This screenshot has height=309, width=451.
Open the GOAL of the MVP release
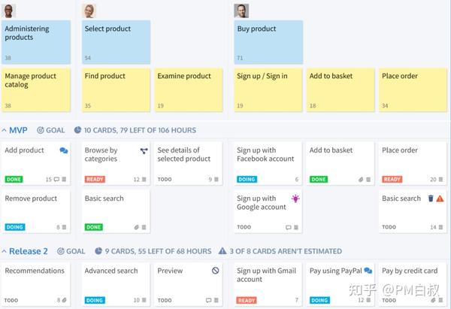(51, 130)
